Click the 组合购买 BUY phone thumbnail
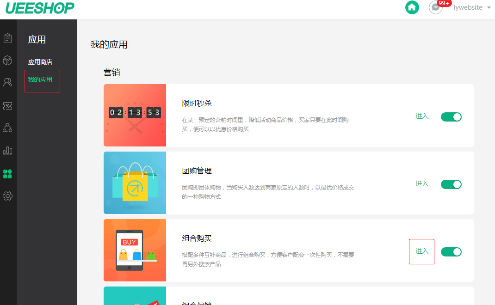Image resolution: width=495 pixels, height=305 pixels. pos(135,250)
